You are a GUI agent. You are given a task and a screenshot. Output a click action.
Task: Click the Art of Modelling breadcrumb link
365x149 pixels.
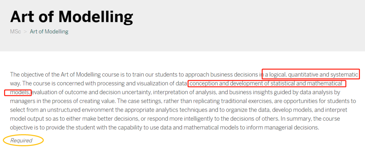pos(49,32)
